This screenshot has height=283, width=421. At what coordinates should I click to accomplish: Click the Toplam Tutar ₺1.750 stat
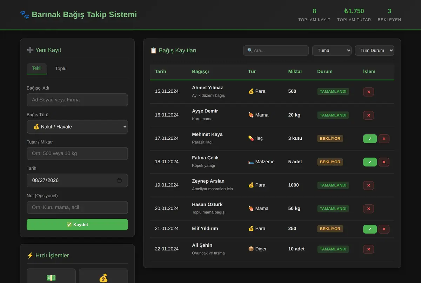point(354,15)
